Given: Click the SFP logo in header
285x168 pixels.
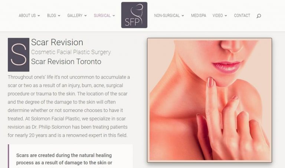Looking at the screenshot, I should click(x=134, y=15).
